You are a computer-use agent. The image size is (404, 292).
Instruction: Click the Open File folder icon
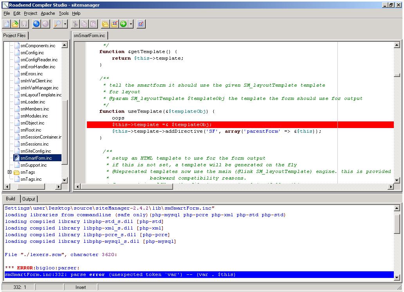pos(15,24)
